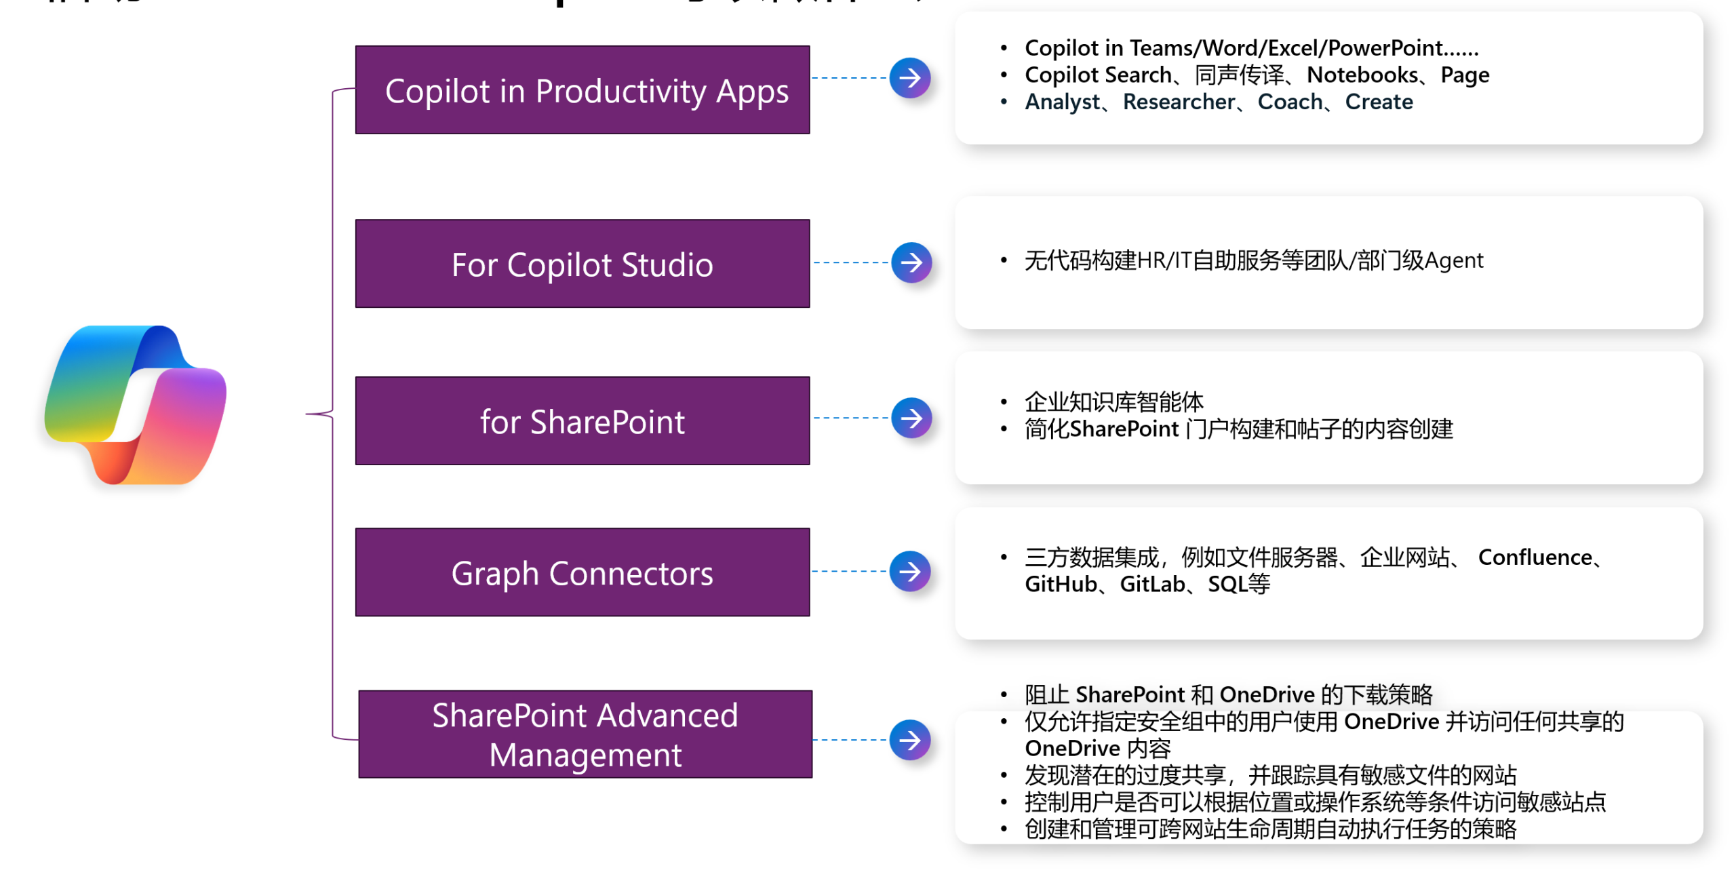This screenshot has height=885, width=1736.
Task: Select the SharePoint Advanced Management box
Action: tap(585, 734)
